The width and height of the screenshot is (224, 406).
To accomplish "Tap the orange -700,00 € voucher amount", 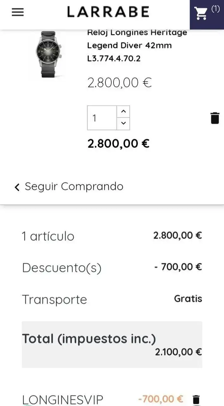I will [161, 399].
